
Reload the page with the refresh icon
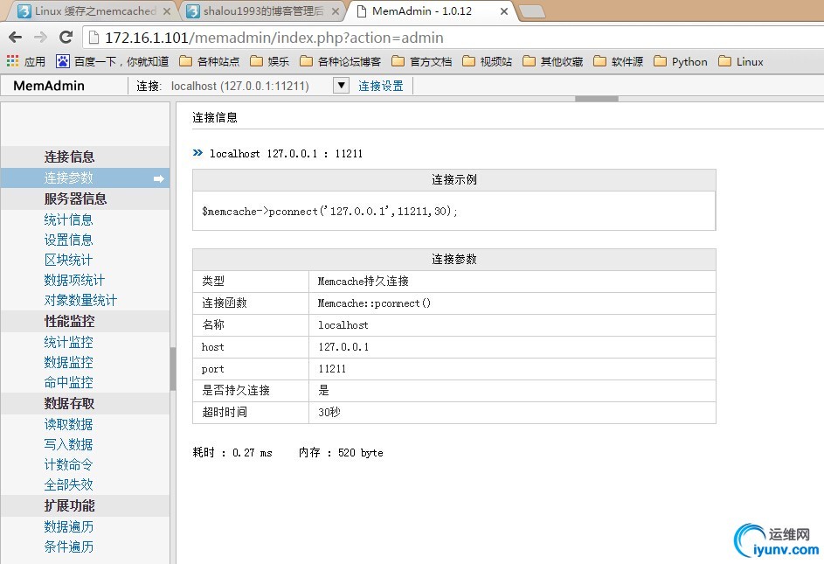[x=66, y=37]
